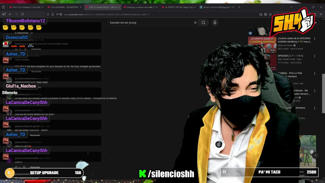
Task: Open options menu for Janelle Monae karaoke video
Action: (315, 91)
